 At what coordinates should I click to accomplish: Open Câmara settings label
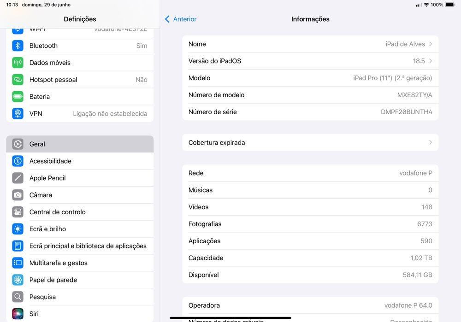point(41,195)
